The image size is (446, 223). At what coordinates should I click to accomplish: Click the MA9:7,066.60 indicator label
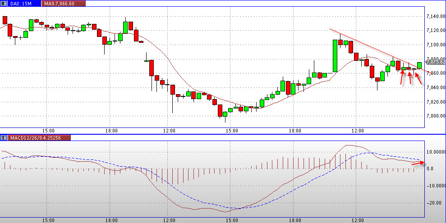pyautogui.click(x=63, y=4)
